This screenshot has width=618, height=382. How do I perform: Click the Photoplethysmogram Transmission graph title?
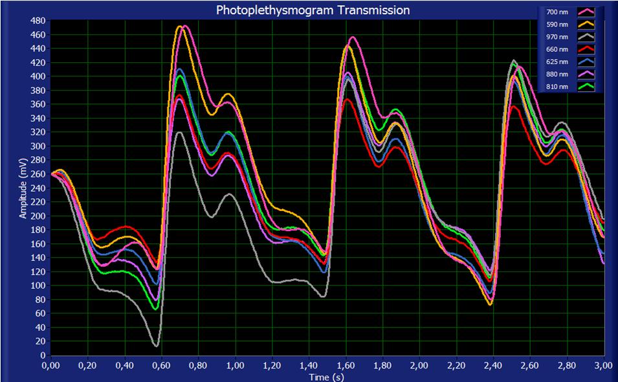pos(313,10)
